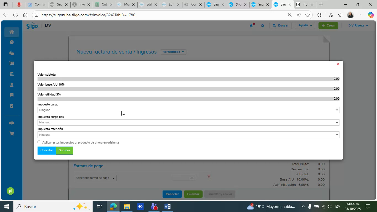Open Selecciona forma de pago dropdown
Viewport: 377px width, 212px height.
tap(95, 178)
